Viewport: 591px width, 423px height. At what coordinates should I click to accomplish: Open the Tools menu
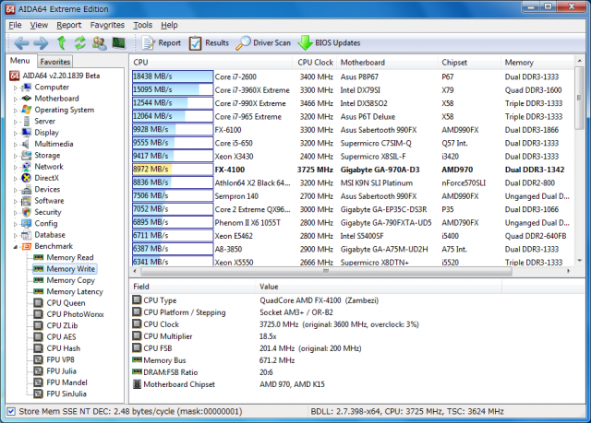pyautogui.click(x=142, y=25)
